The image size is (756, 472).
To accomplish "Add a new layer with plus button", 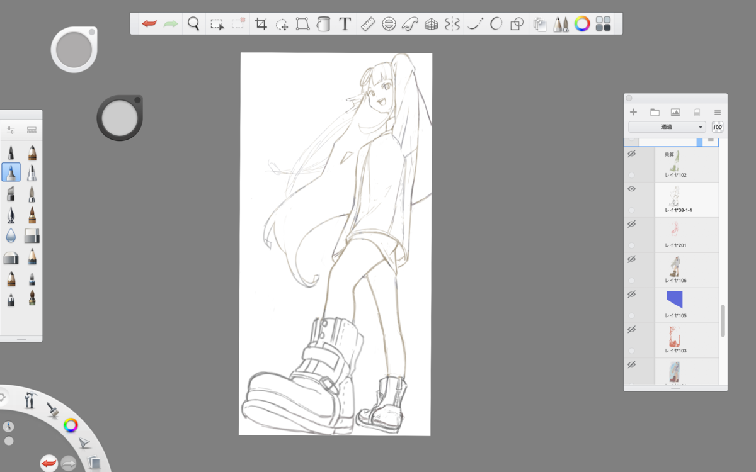I will pos(634,113).
